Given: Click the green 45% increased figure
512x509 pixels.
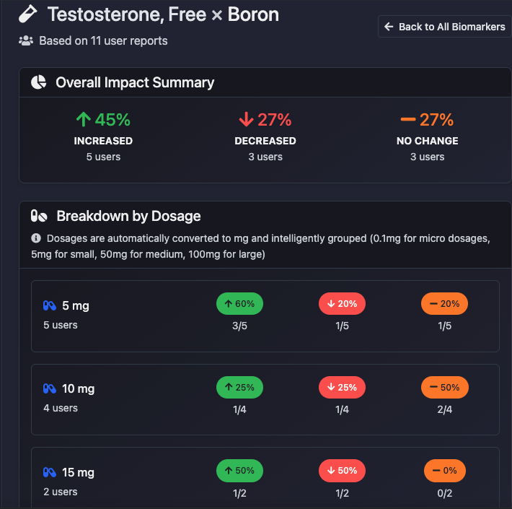Looking at the screenshot, I should [103, 120].
